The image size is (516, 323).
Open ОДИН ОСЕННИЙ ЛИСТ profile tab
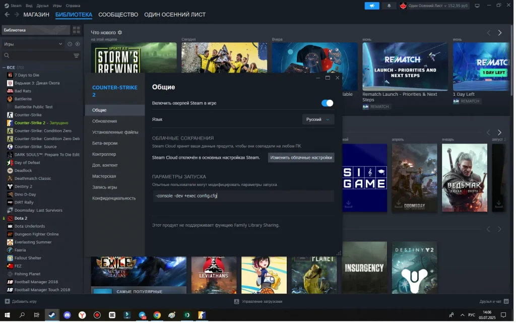pyautogui.click(x=176, y=15)
